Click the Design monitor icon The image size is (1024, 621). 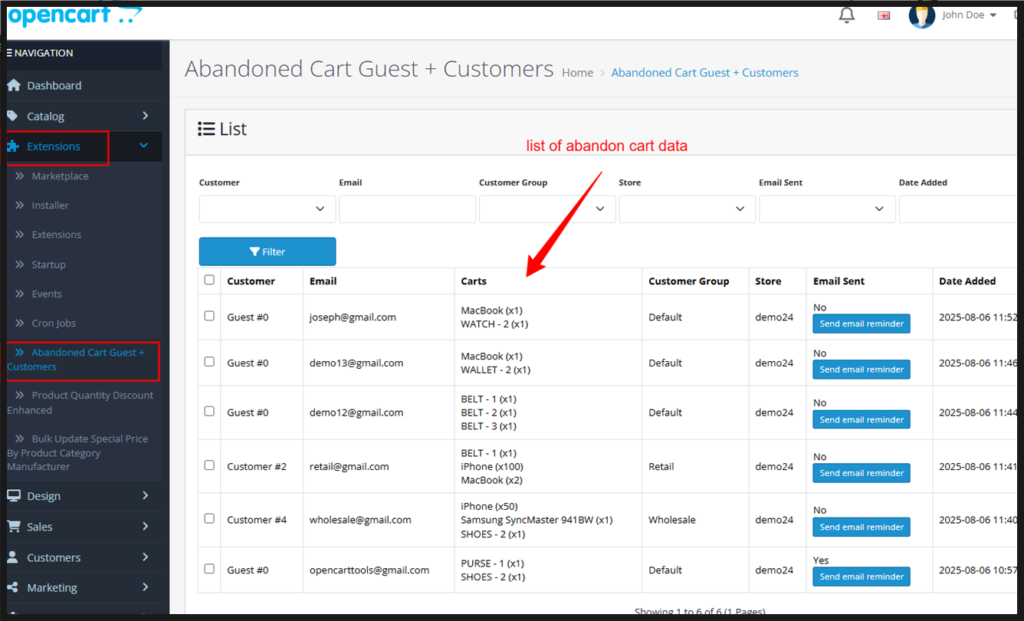coord(13,496)
